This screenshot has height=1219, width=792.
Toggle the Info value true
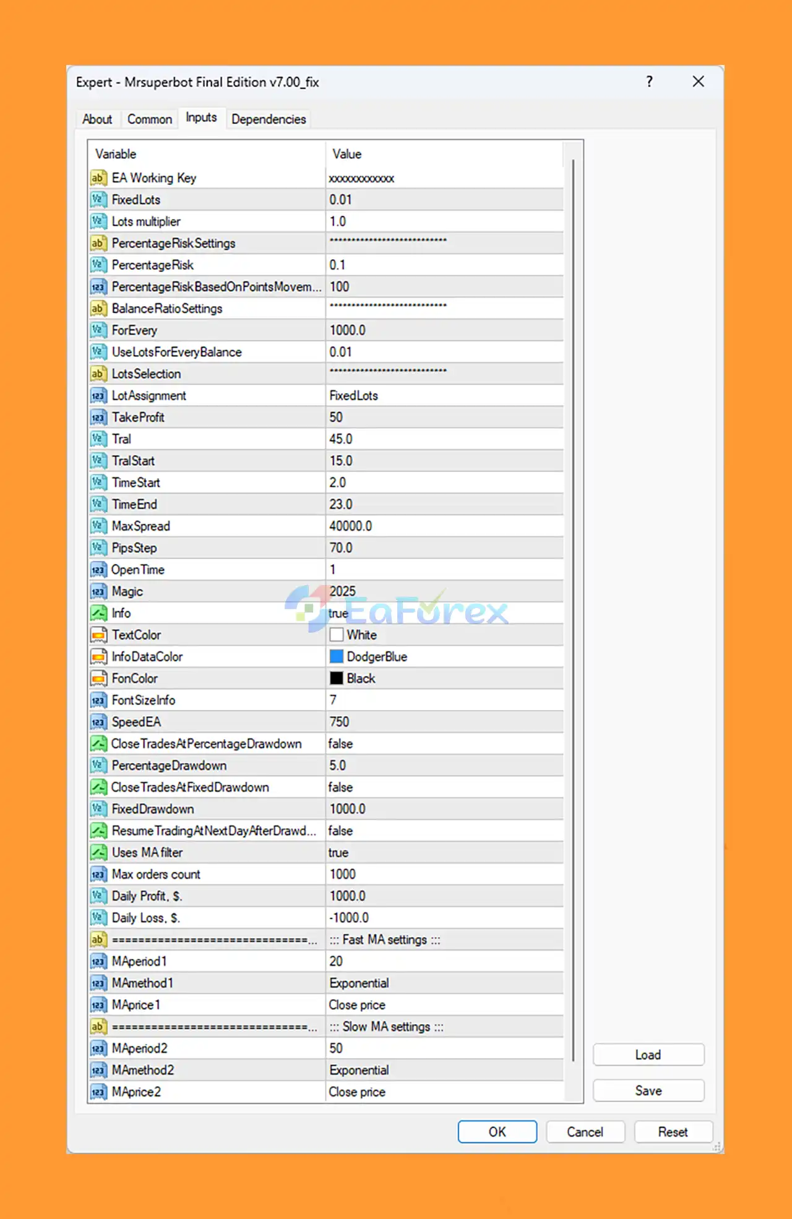tap(444, 613)
